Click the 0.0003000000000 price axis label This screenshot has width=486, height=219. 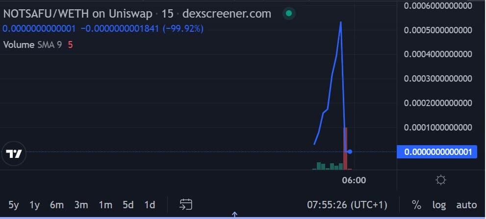click(x=438, y=79)
